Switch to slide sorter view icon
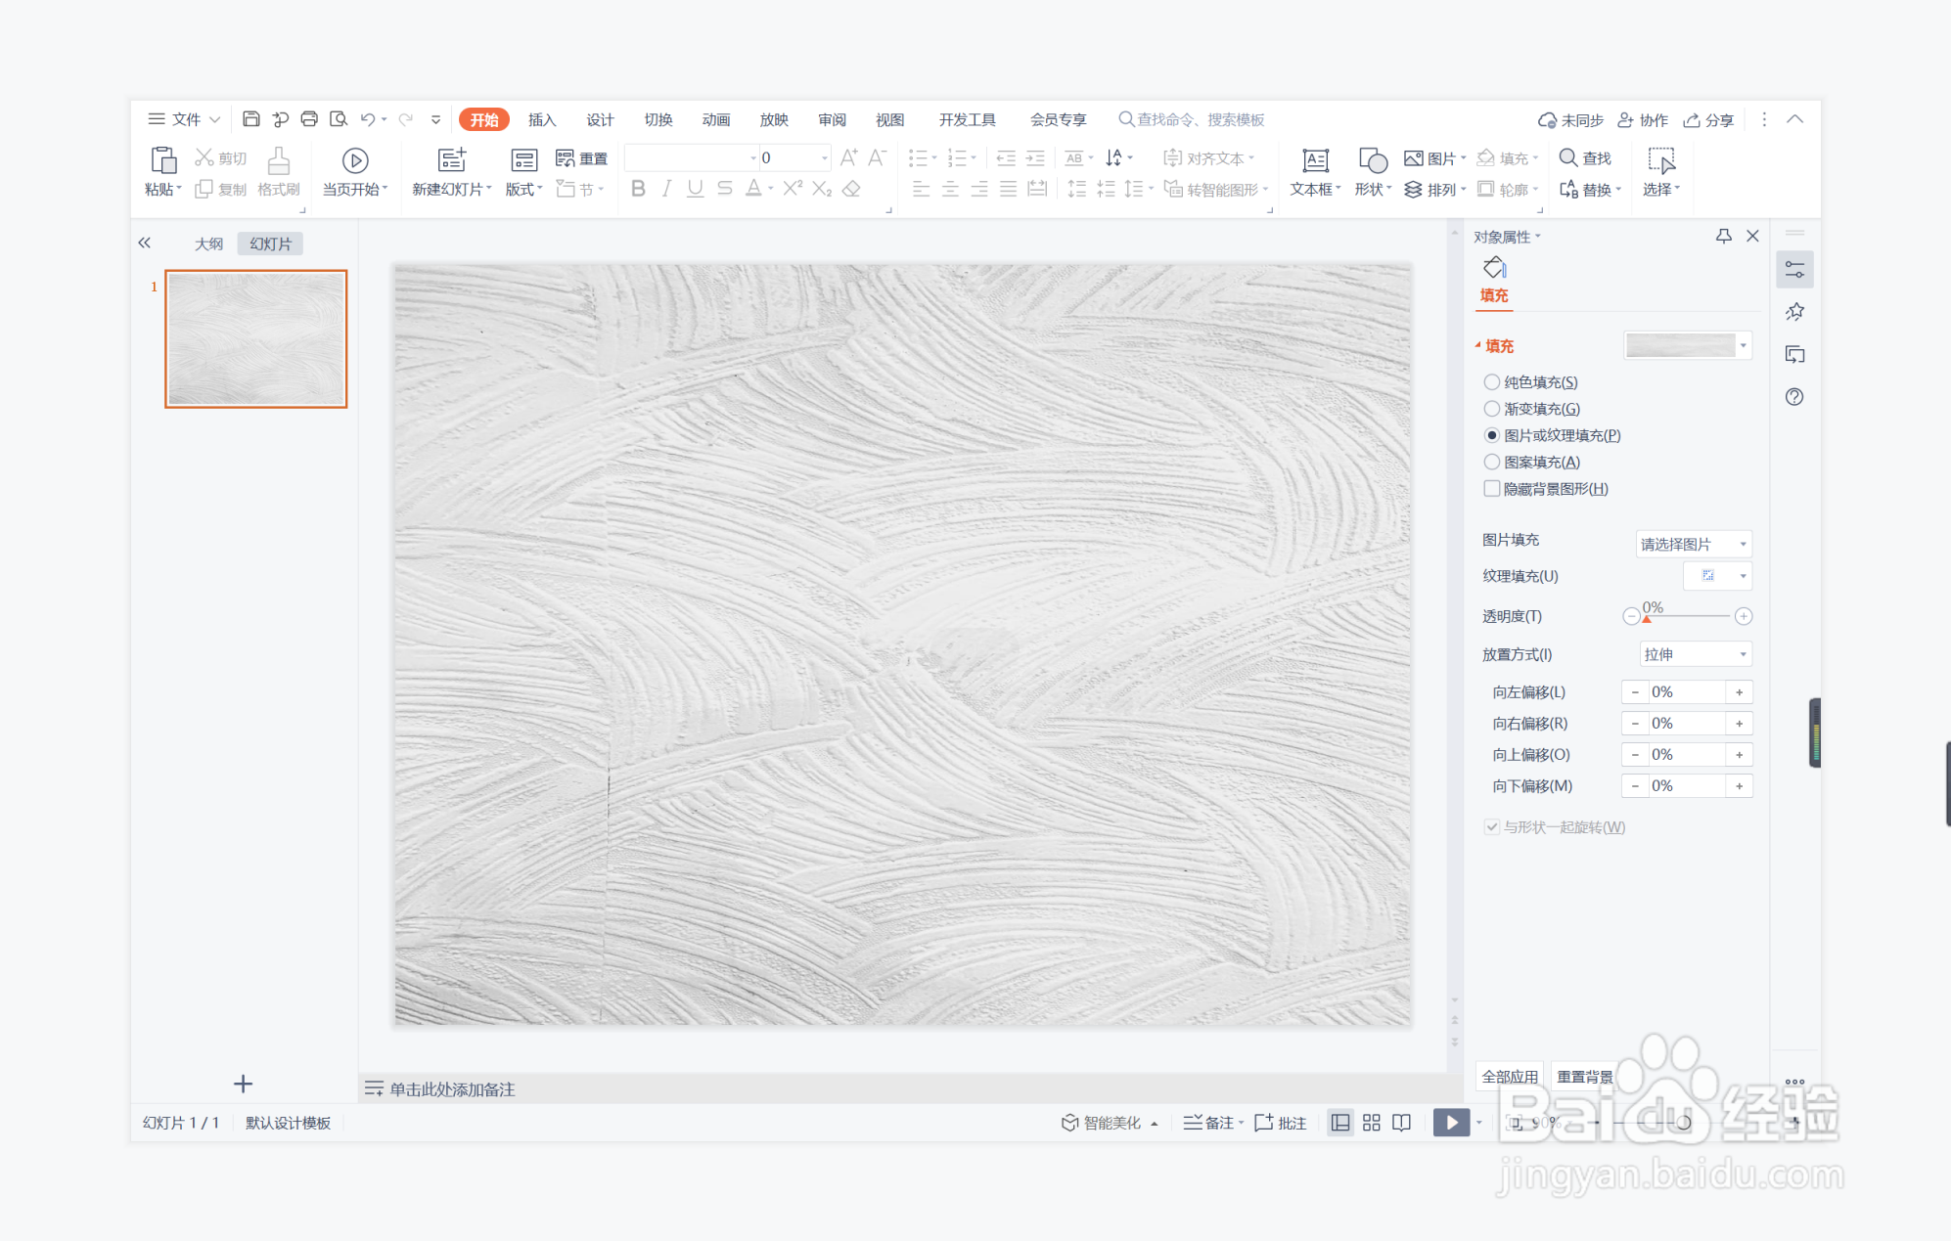Viewport: 1951px width, 1241px height. (1371, 1123)
